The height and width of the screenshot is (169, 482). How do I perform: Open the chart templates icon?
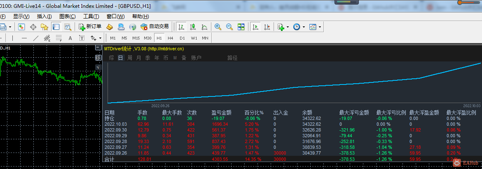pyautogui.click(x=313, y=27)
